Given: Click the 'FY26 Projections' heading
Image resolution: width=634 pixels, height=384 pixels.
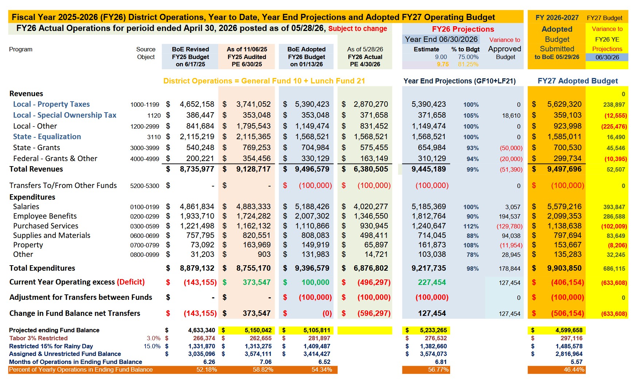Looking at the screenshot, I should [x=463, y=29].
